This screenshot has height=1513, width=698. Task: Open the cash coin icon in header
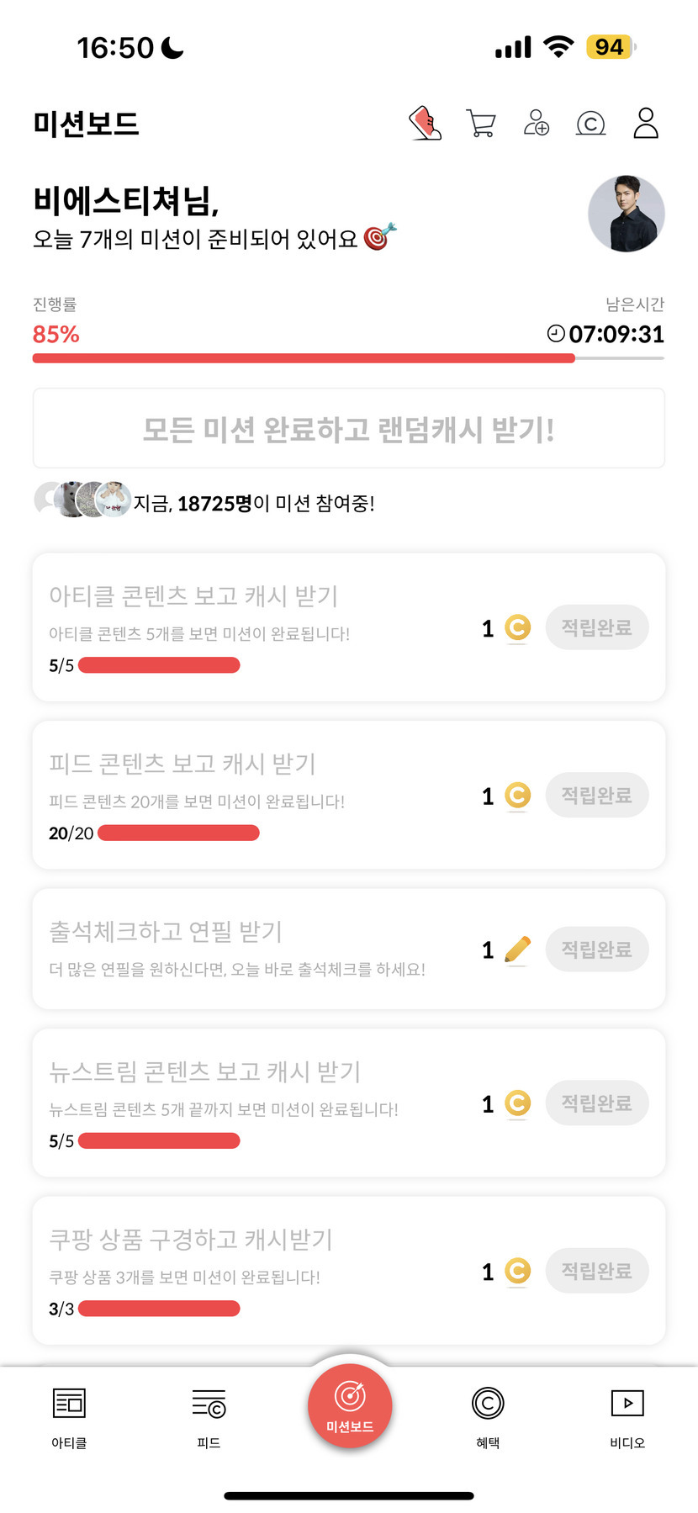[590, 124]
